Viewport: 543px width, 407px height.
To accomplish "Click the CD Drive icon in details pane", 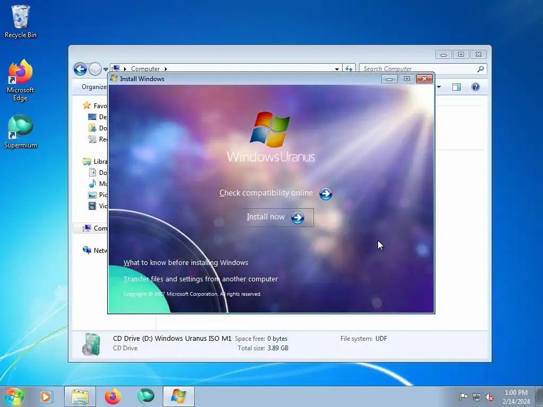I will click(92, 344).
